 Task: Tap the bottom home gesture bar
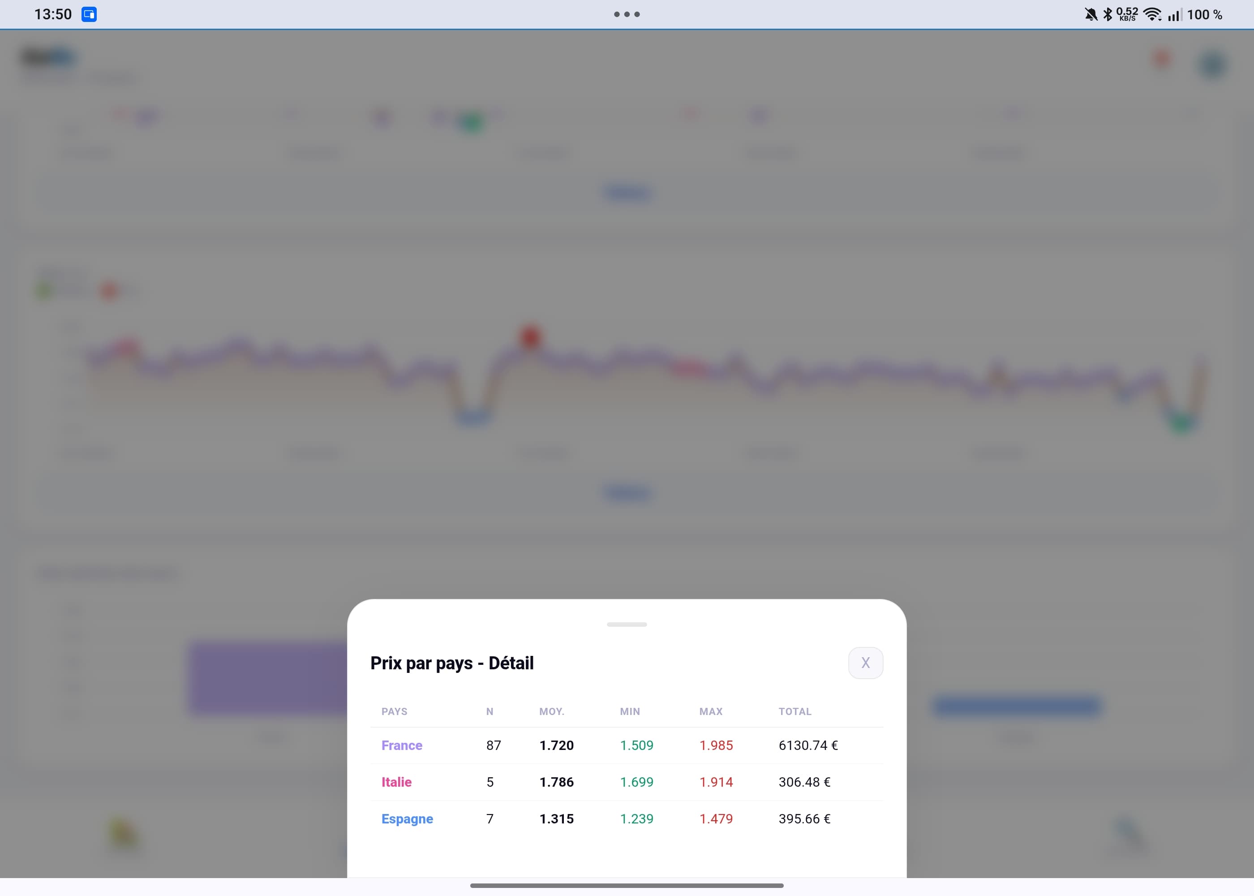point(627,886)
